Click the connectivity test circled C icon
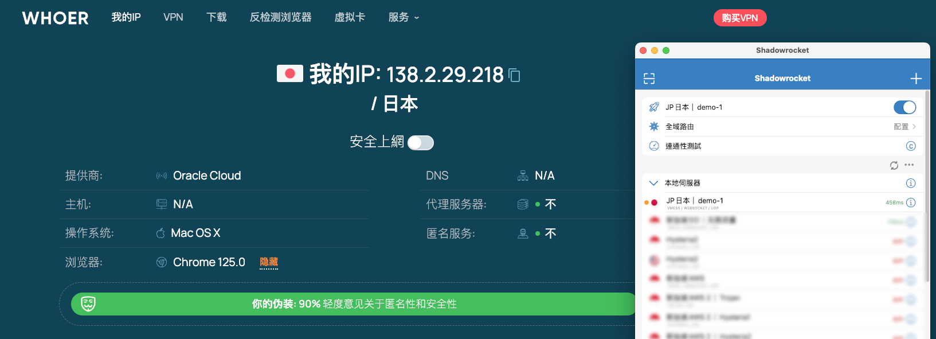 (911, 146)
